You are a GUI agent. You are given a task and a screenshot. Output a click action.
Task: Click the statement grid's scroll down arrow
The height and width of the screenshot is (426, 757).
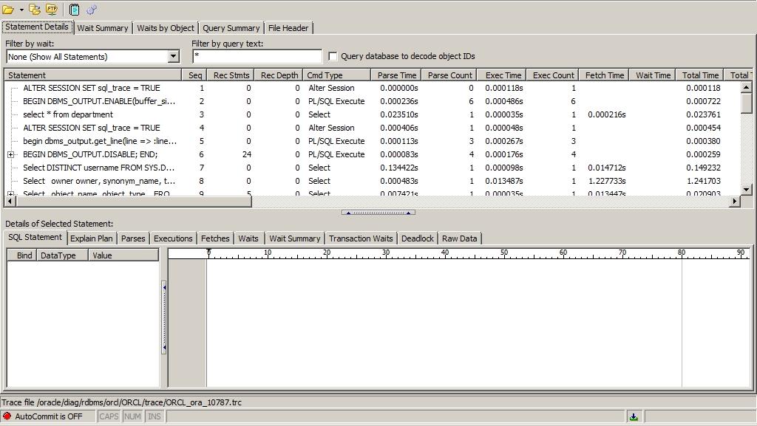point(746,190)
